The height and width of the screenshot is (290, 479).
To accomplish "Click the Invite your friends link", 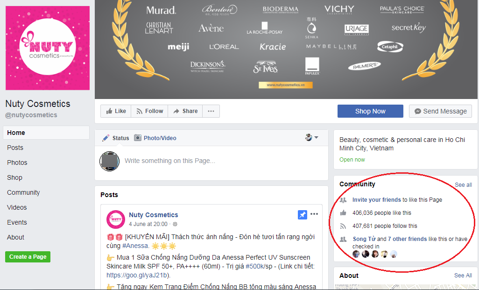I will [x=376, y=200].
